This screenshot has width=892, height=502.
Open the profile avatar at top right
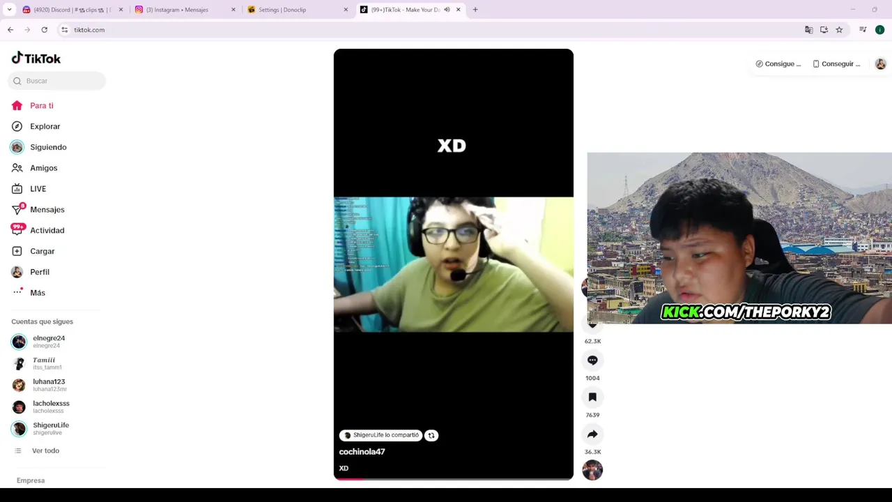tap(881, 63)
